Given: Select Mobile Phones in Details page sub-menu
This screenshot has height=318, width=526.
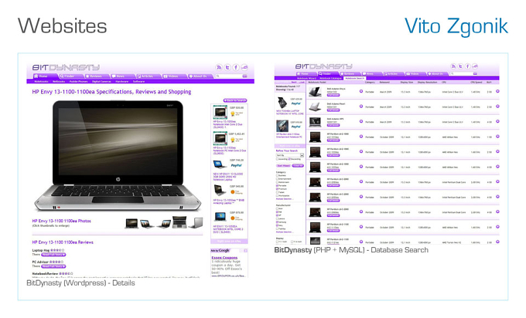Looking at the screenshot, I should [x=78, y=81].
